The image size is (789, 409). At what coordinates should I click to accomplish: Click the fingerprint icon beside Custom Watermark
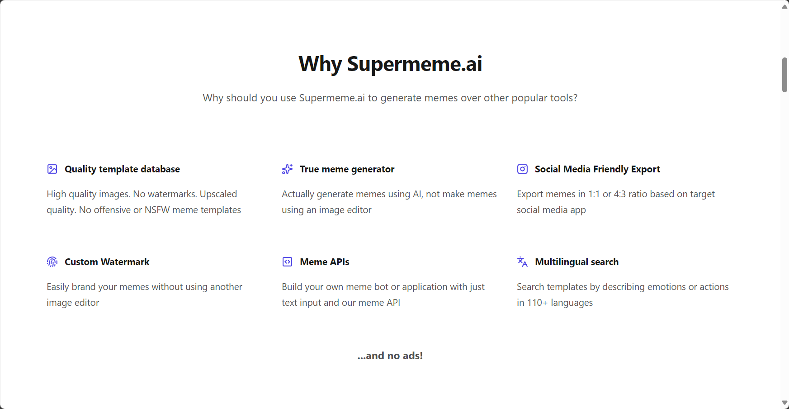coord(52,262)
